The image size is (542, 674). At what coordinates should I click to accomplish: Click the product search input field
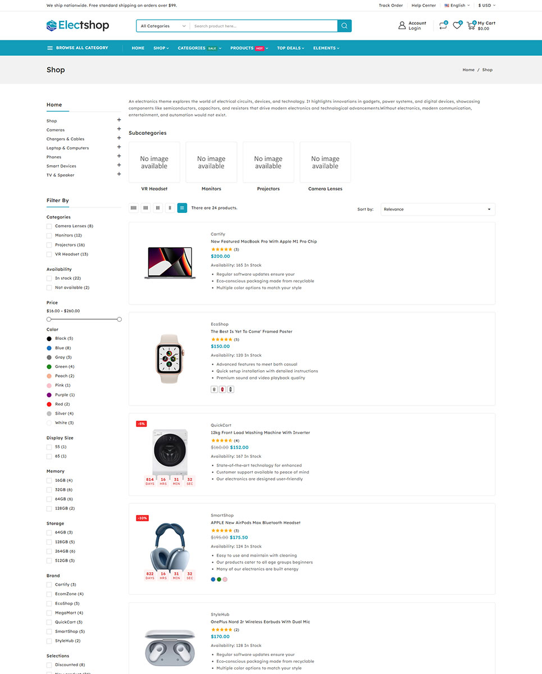click(x=263, y=26)
